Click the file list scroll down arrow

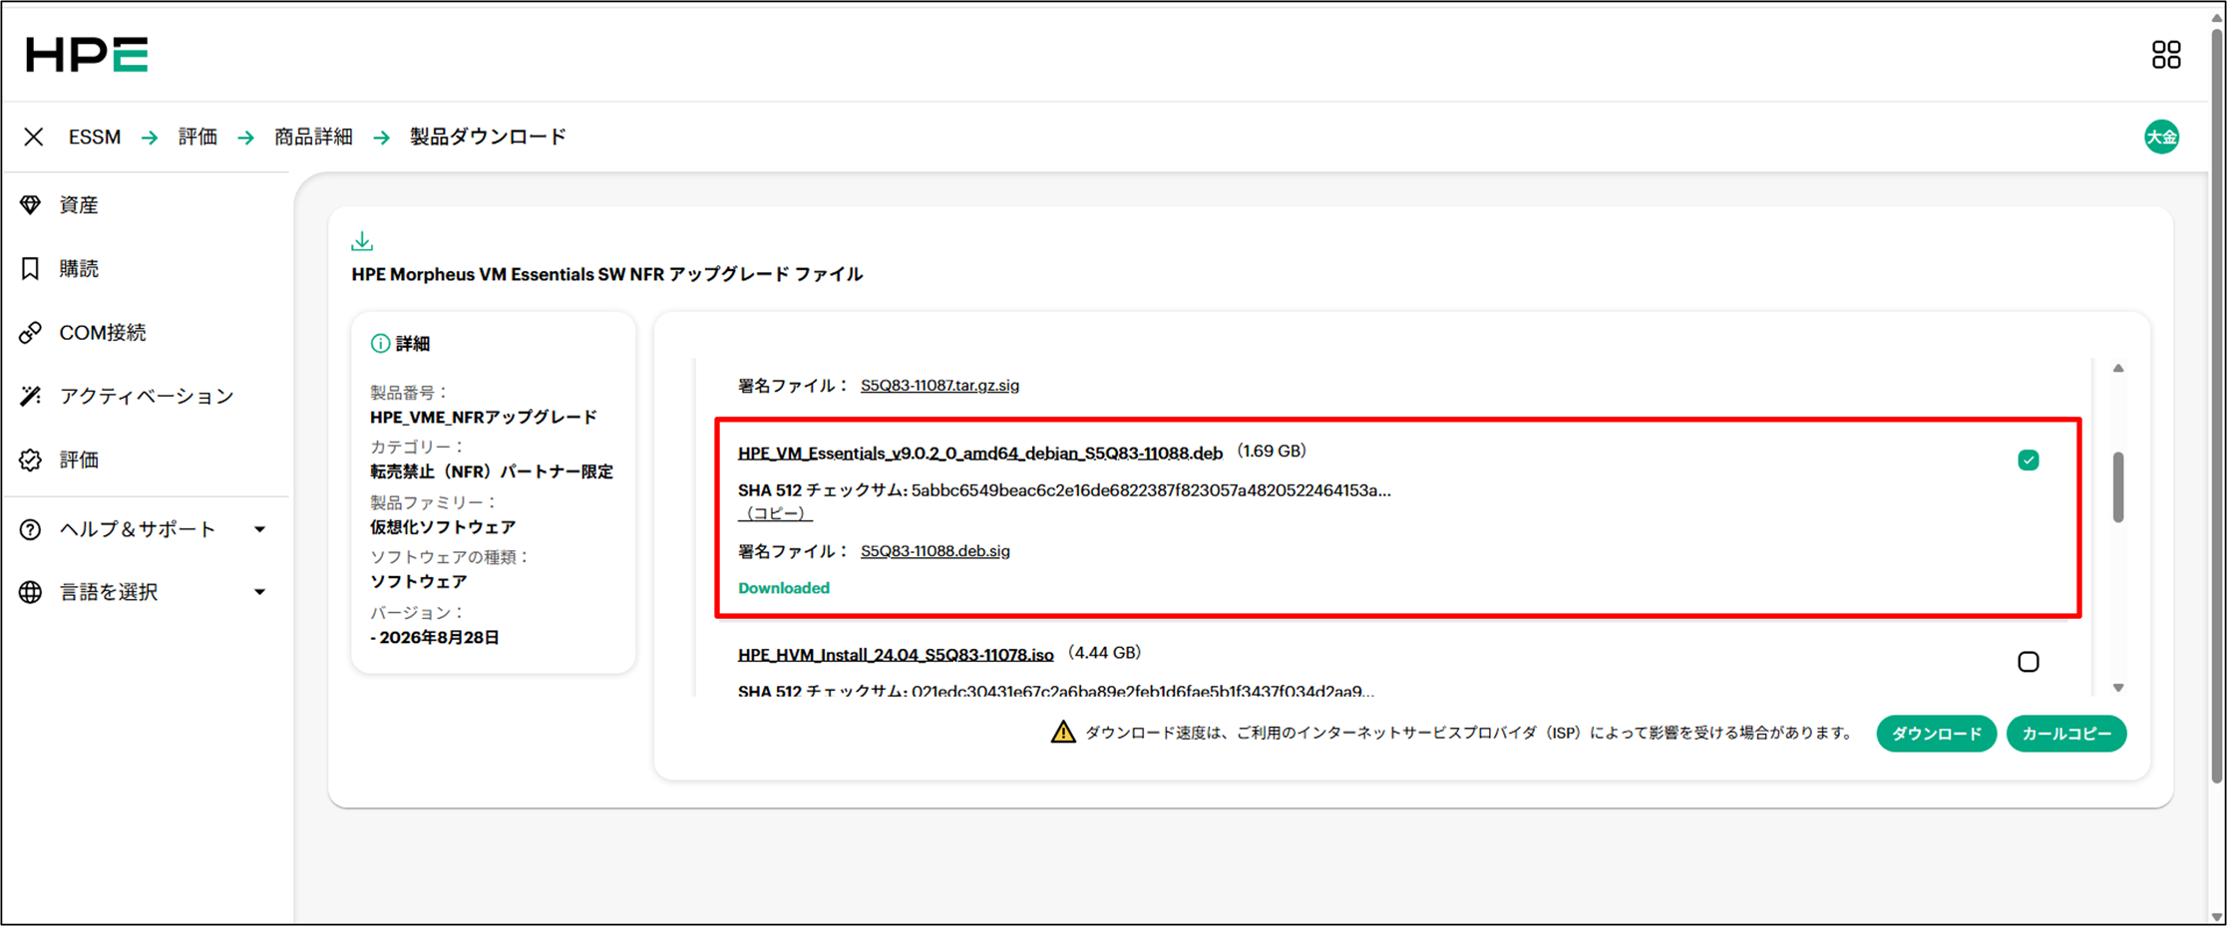2118,688
